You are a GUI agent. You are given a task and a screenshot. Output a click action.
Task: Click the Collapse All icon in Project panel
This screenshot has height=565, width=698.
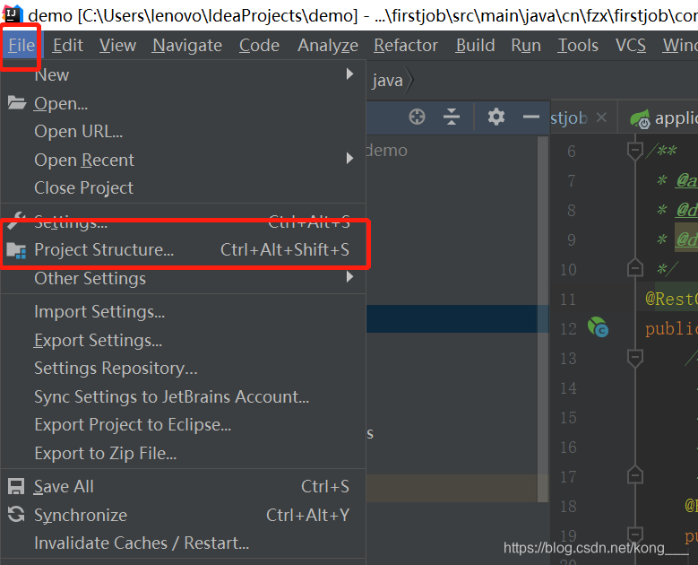452,117
